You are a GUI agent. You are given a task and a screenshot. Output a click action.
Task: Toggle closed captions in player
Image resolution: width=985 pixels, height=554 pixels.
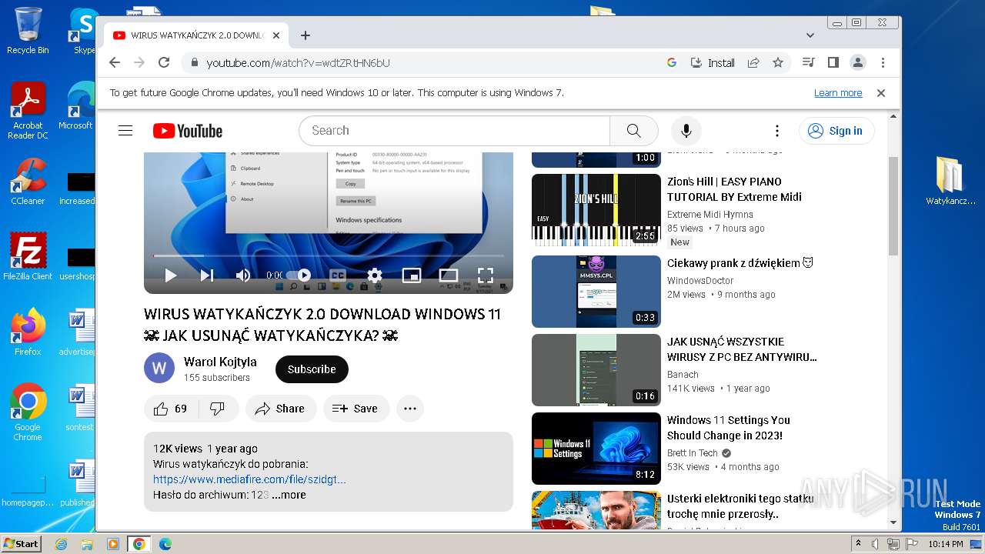coord(338,275)
